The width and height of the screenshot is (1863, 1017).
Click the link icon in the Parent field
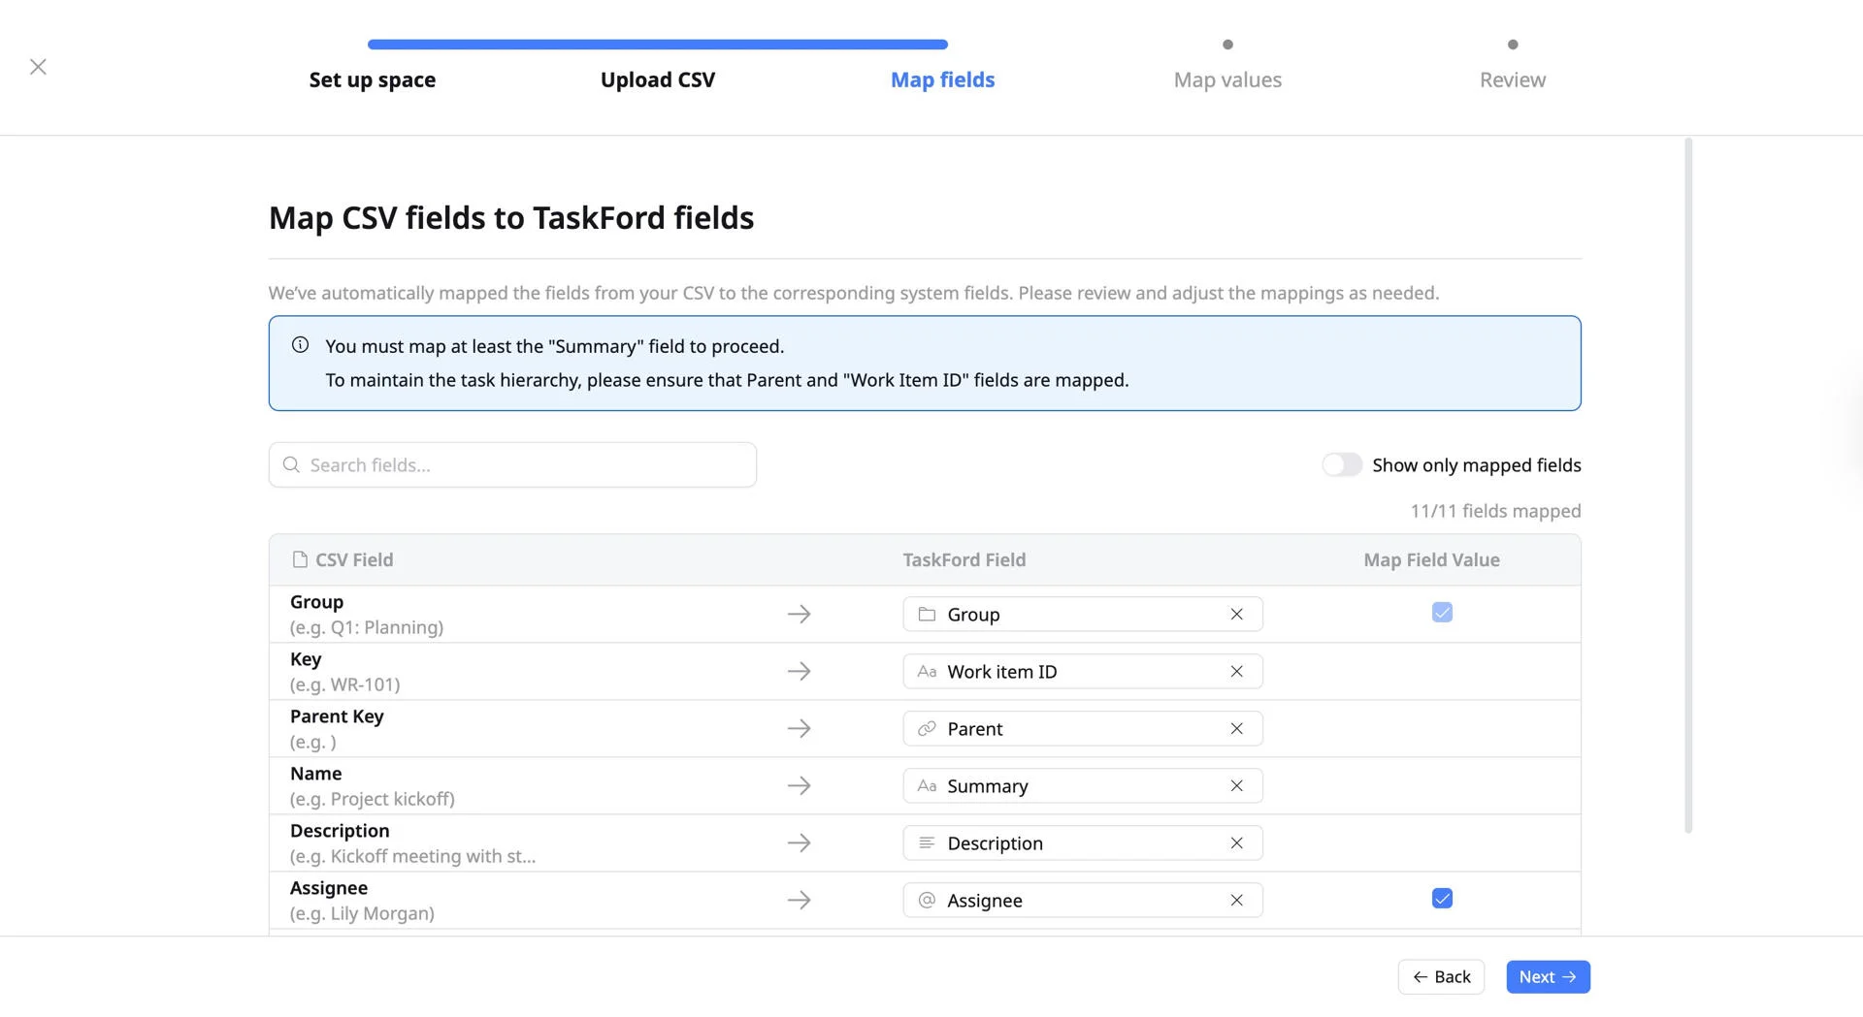927,729
